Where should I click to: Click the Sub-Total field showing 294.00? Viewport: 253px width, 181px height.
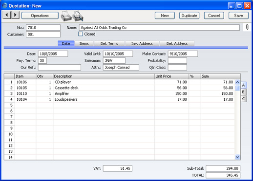223,168
